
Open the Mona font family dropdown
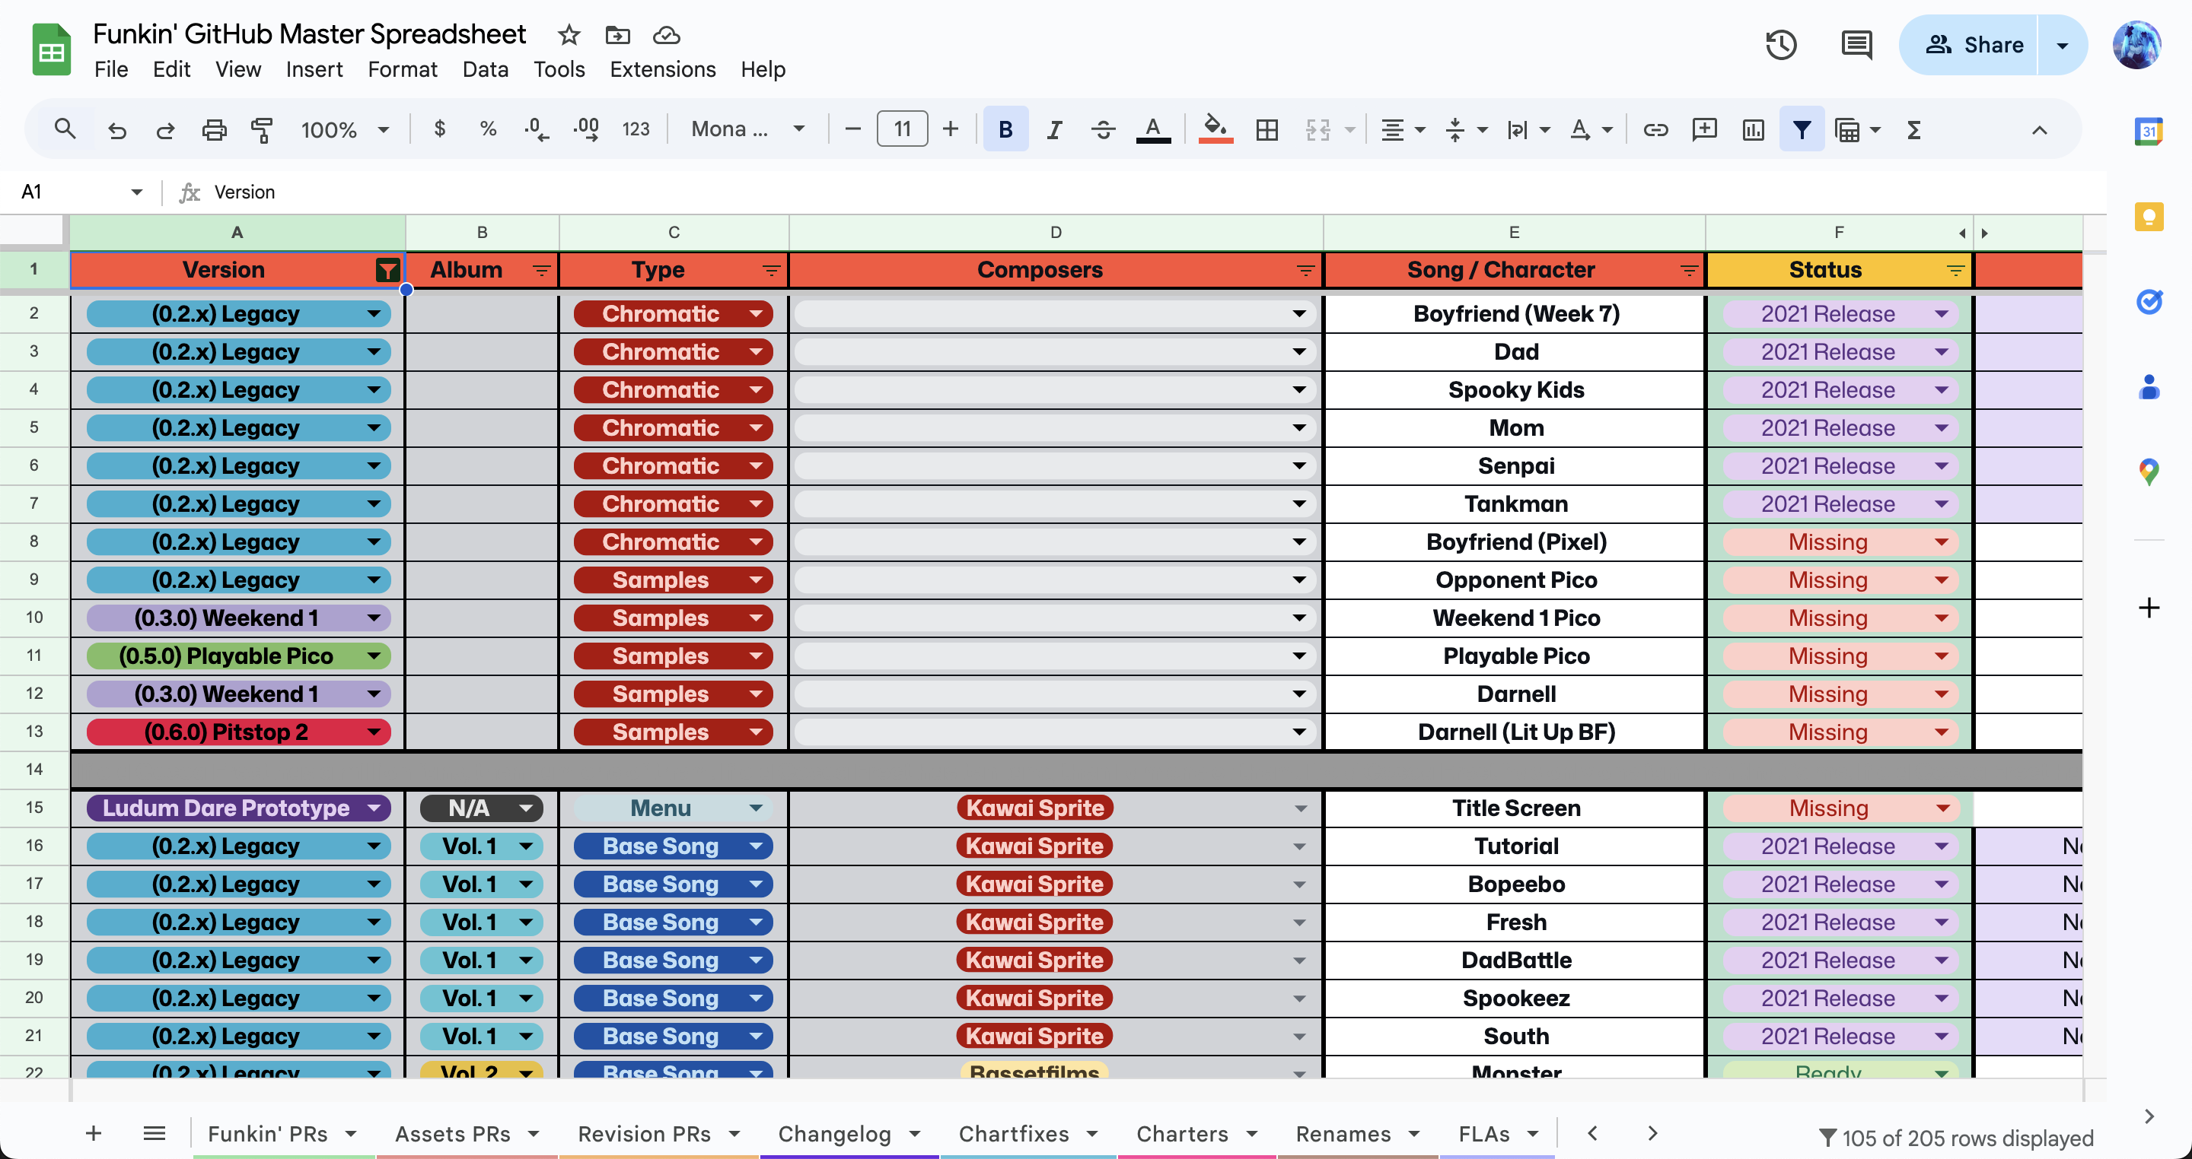747,129
